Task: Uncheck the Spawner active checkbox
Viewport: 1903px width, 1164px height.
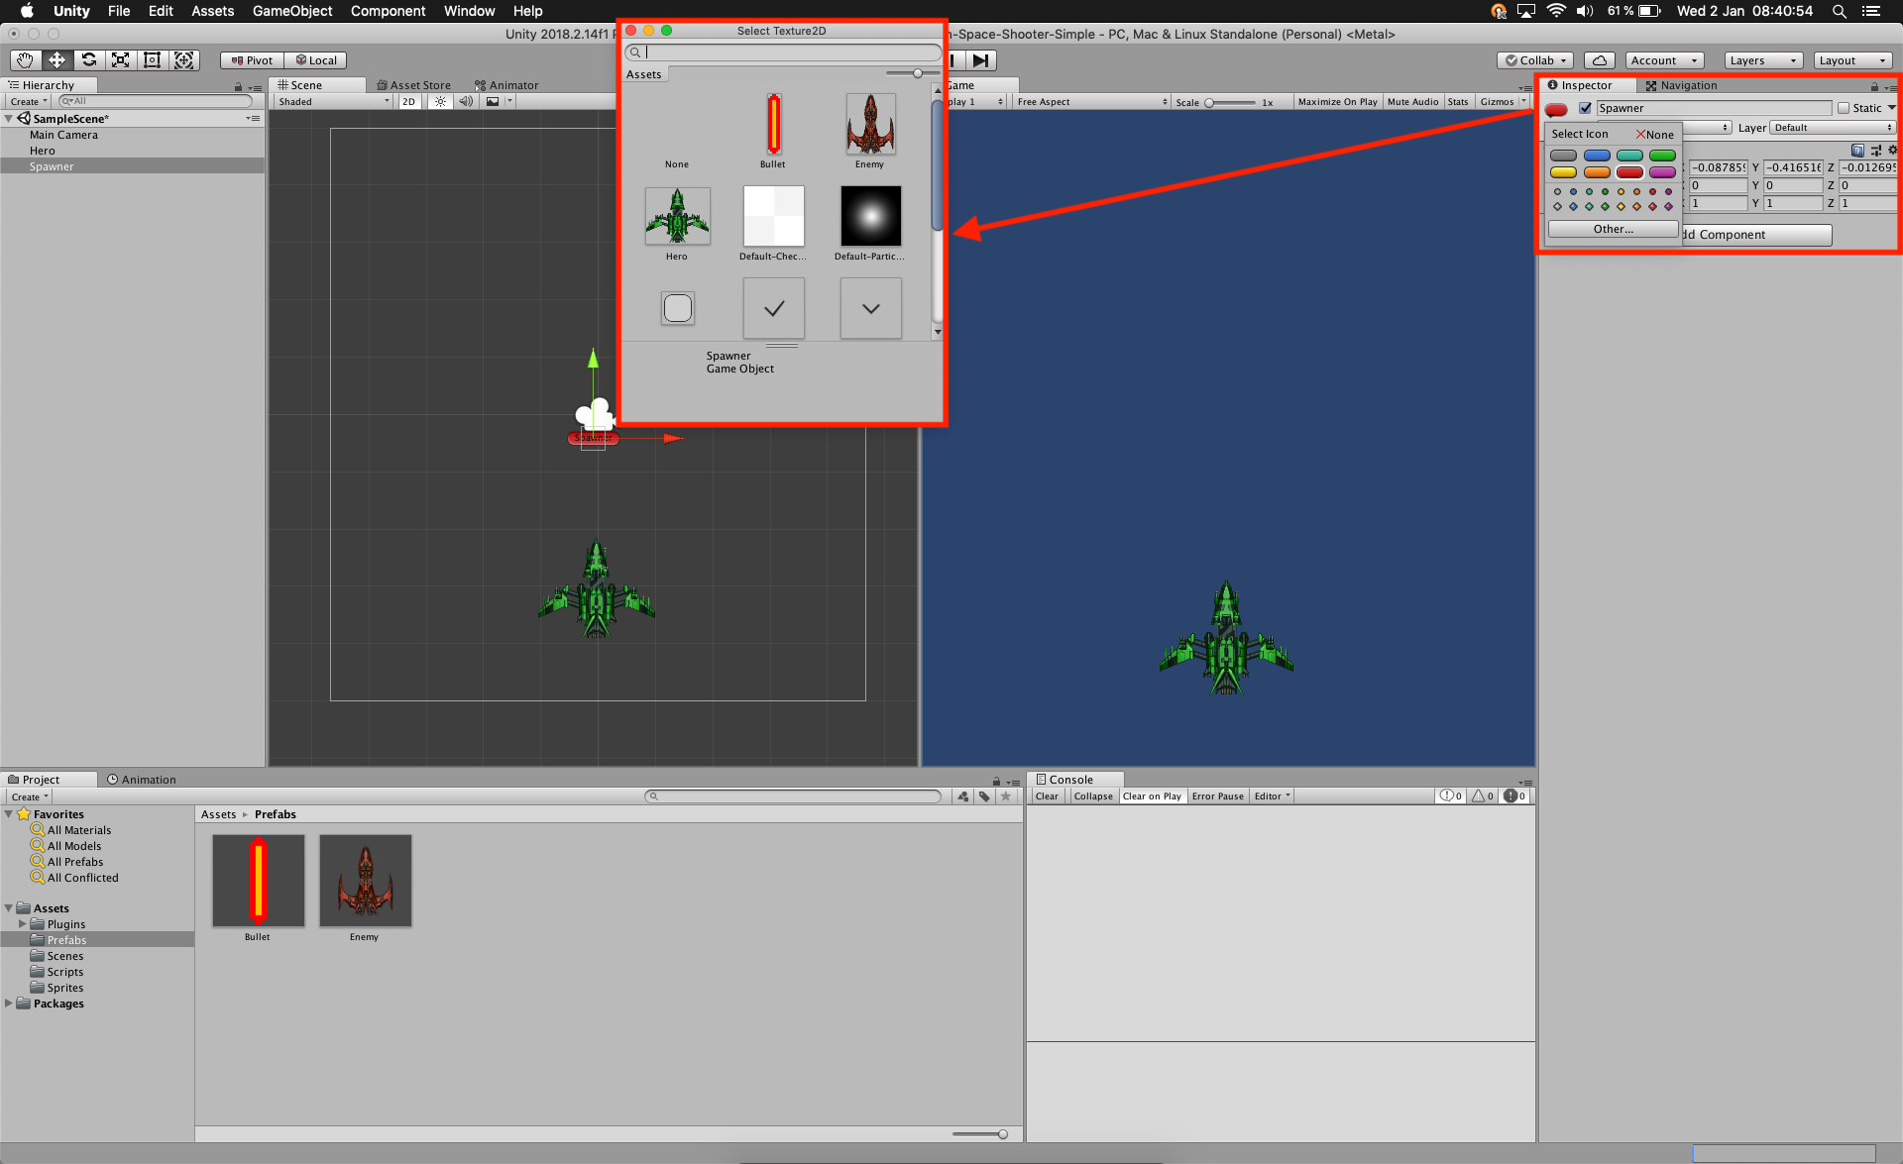Action: click(1585, 108)
